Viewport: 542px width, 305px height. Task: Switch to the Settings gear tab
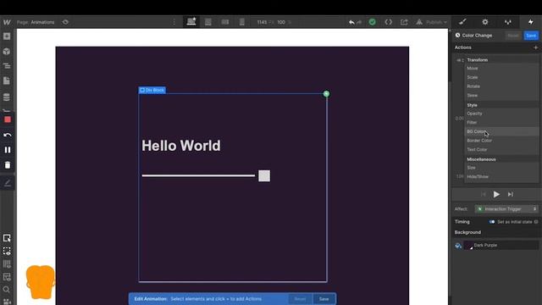click(485, 22)
